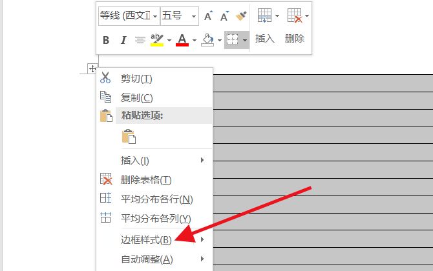Click the borders icon in mini toolbar
The image size is (433, 271).
point(232,40)
